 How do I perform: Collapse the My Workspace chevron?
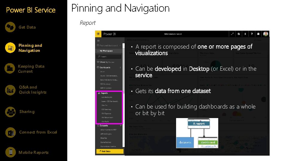click(x=98, y=51)
